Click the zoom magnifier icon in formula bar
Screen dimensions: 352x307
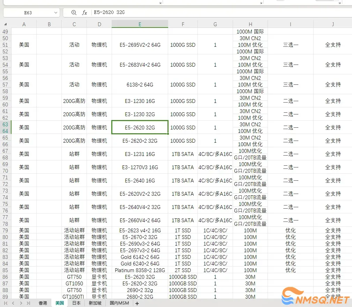point(74,12)
